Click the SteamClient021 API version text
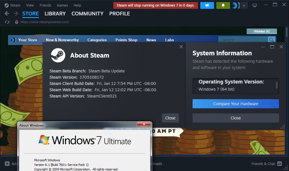Viewport: 289px width, 171px height. click(x=102, y=96)
